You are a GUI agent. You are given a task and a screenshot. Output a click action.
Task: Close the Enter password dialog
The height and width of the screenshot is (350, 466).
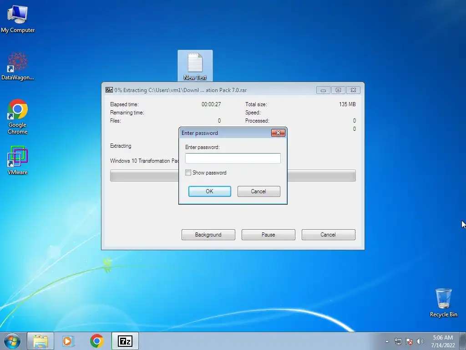point(278,133)
